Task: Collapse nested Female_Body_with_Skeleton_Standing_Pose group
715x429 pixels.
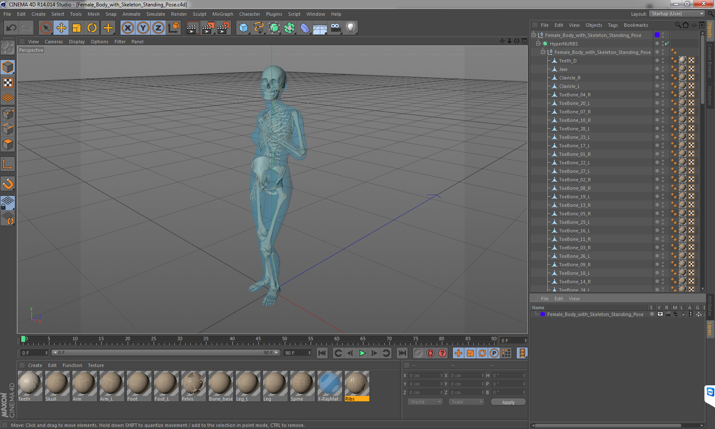Action: 543,52
